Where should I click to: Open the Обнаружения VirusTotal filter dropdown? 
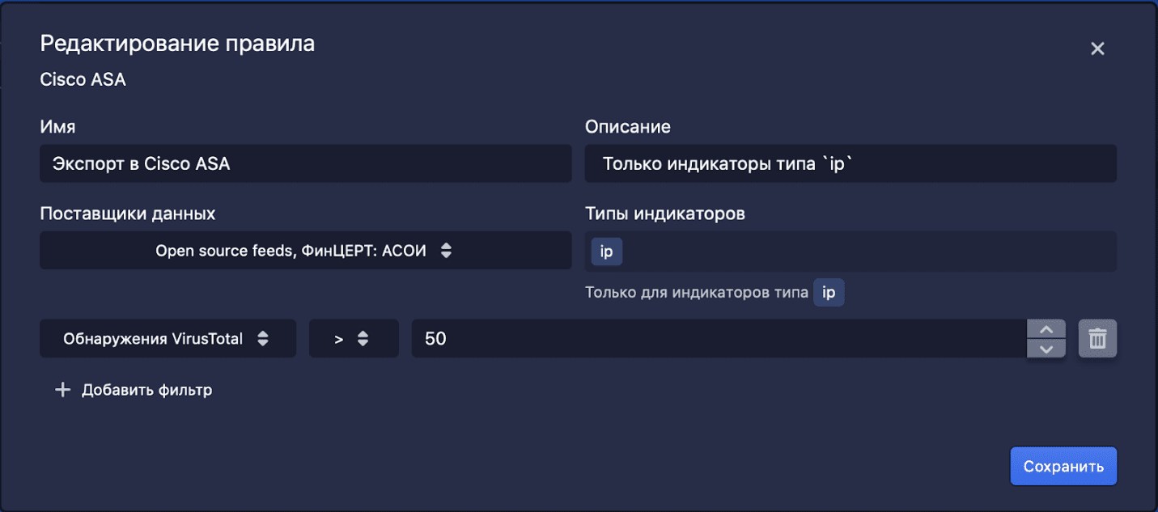(x=167, y=339)
